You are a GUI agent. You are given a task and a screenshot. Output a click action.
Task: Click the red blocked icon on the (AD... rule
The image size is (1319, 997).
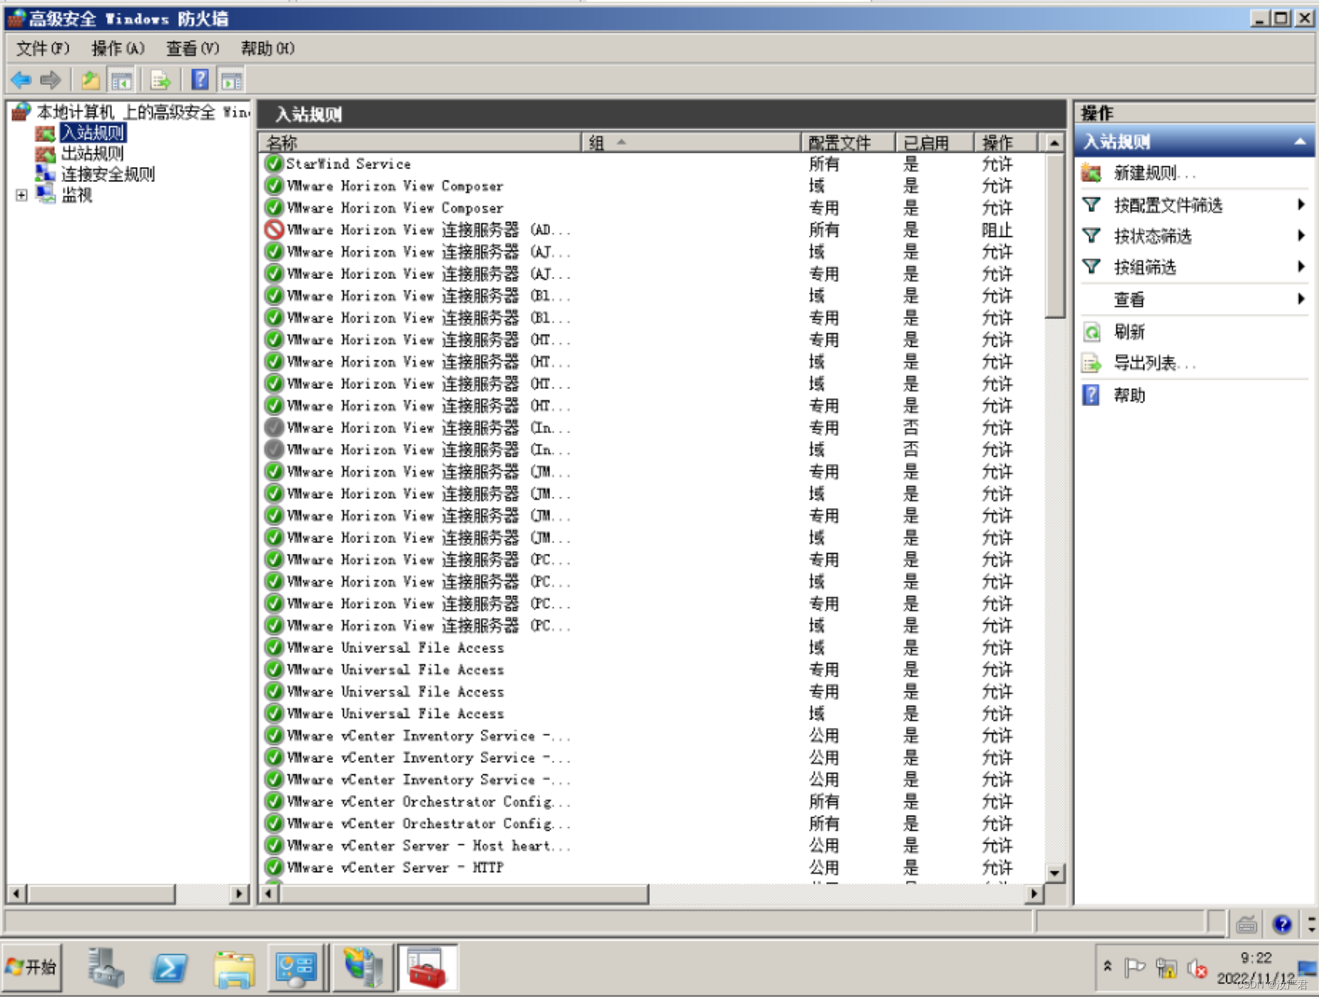pos(274,230)
